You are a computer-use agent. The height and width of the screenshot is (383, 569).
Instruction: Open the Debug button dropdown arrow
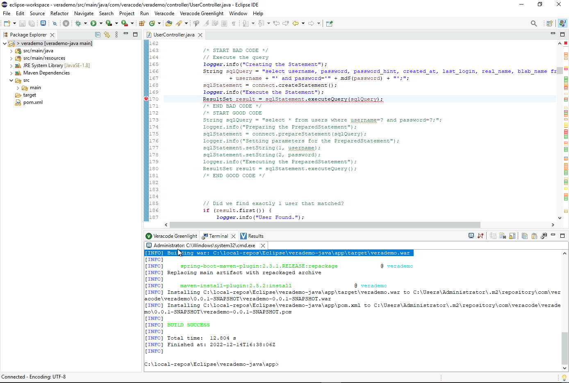85,23
